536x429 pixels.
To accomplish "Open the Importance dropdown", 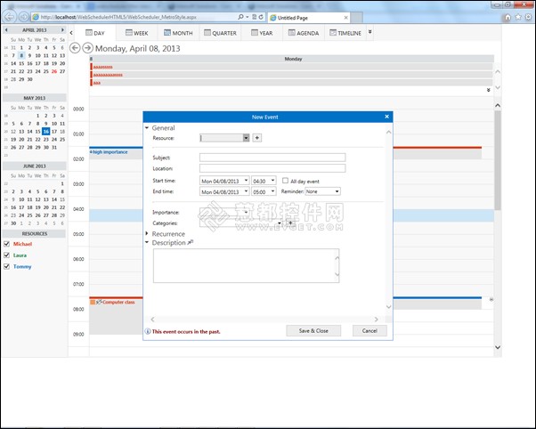I will tap(246, 213).
